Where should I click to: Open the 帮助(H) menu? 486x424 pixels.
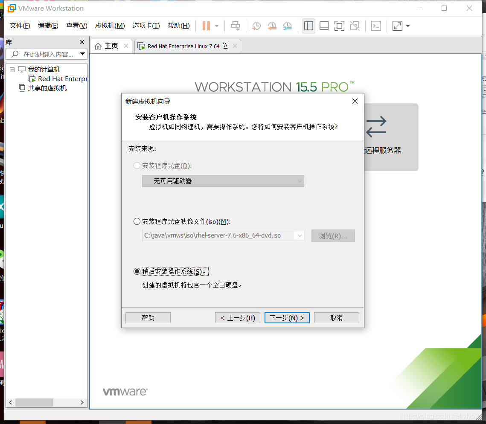tap(178, 26)
